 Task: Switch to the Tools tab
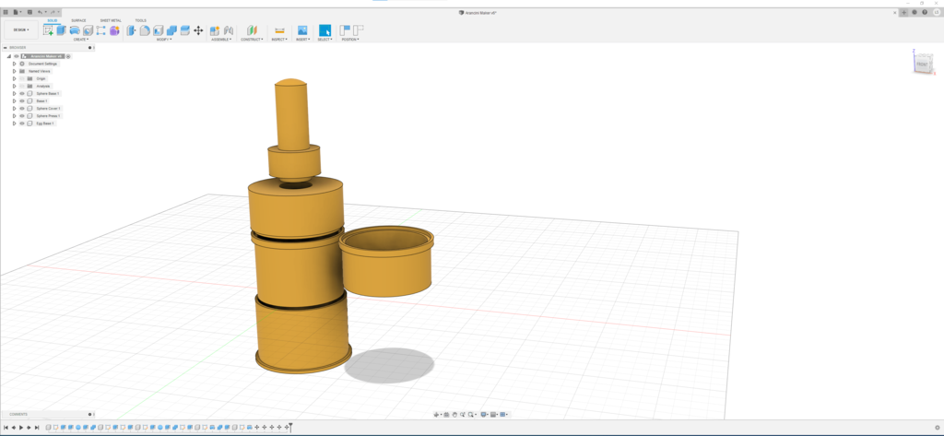point(140,20)
